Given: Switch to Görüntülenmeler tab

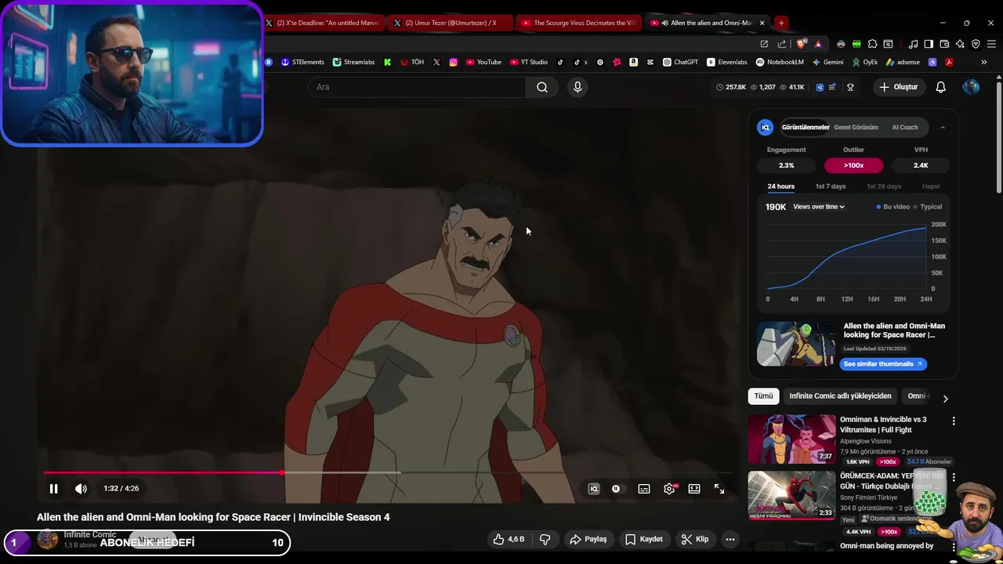Looking at the screenshot, I should 806,127.
